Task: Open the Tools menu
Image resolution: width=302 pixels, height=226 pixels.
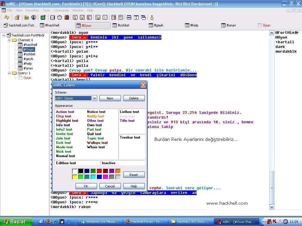Action: [46, 10]
